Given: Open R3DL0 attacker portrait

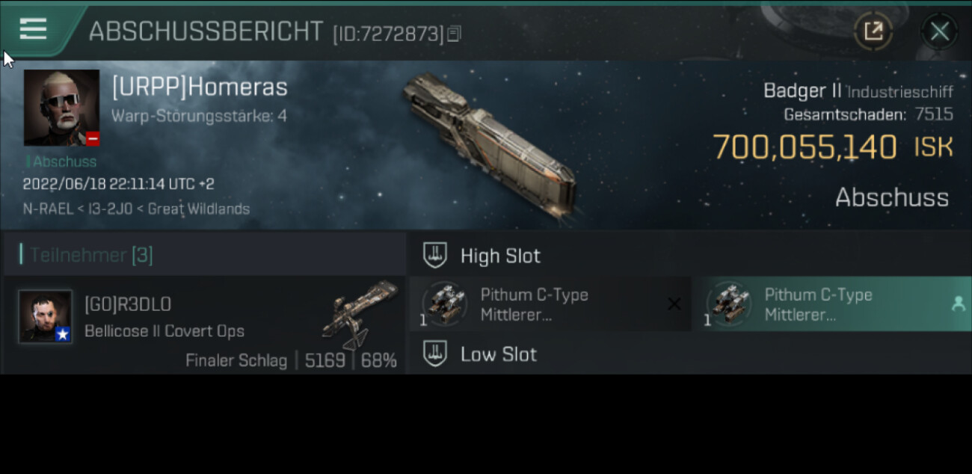Looking at the screenshot, I should 46,316.
